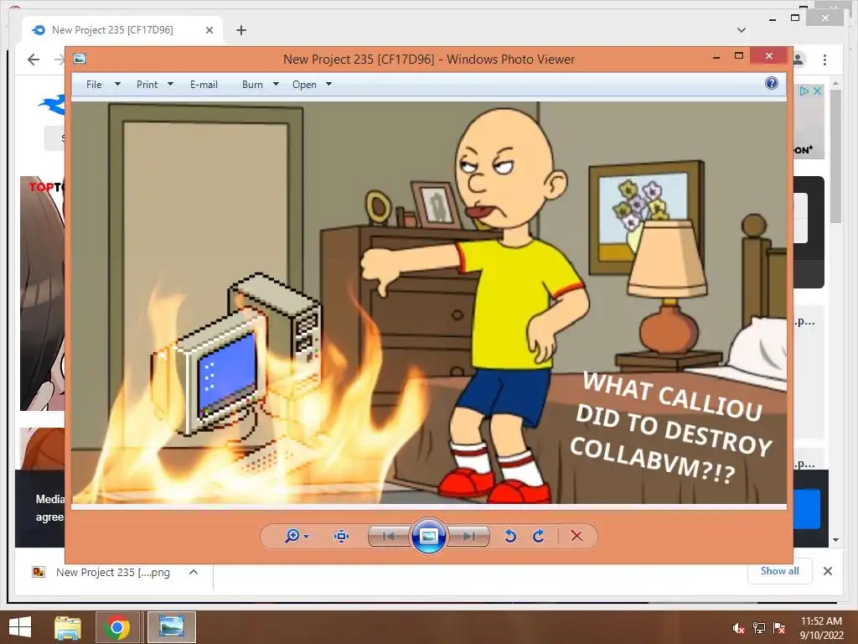Start the slide show
Screen dimensions: 858x644
coord(428,536)
